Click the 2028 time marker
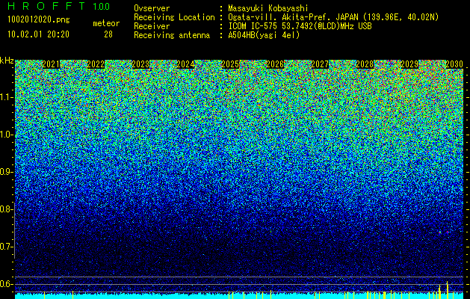Screen dimensions: 470x299 coord(365,64)
